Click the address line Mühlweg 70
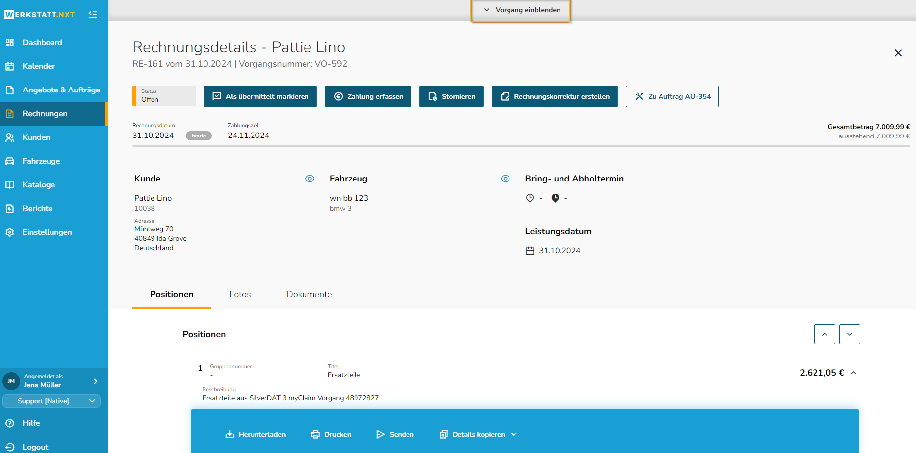The width and height of the screenshot is (916, 453). click(154, 229)
